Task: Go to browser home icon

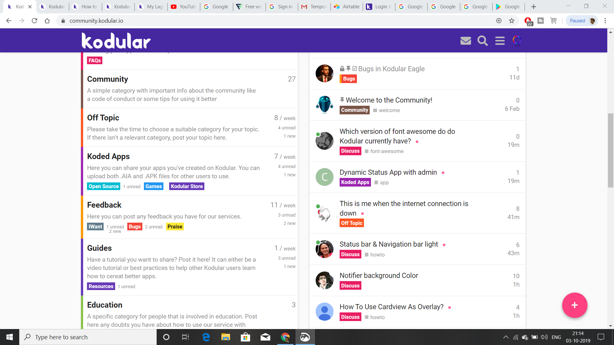Action: (47, 21)
